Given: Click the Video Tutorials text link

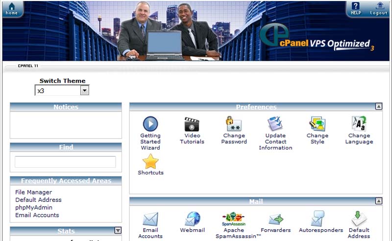Looking at the screenshot, I should (x=192, y=139).
